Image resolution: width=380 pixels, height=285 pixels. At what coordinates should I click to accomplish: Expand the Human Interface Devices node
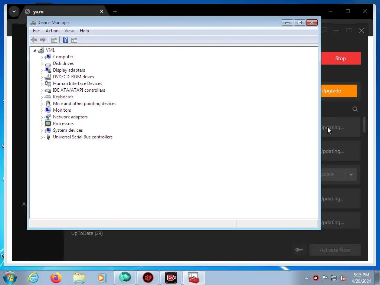pyautogui.click(x=42, y=84)
